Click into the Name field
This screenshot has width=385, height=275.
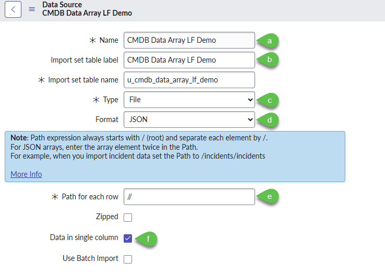click(189, 40)
